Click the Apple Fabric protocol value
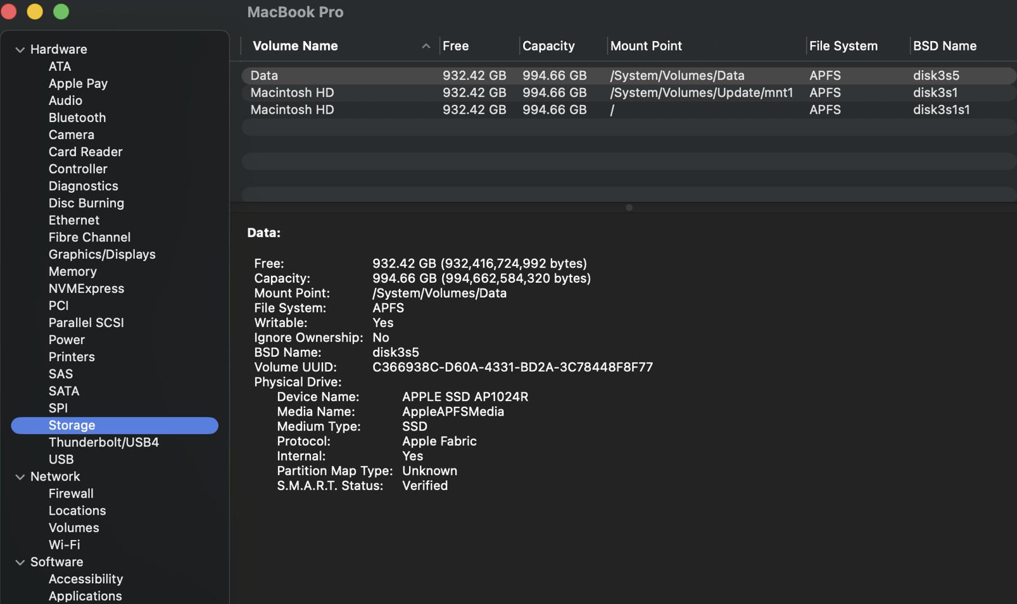 point(439,441)
